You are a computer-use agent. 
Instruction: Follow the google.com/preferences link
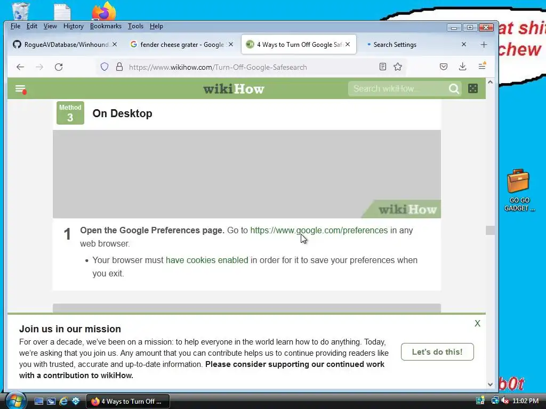[319, 230]
